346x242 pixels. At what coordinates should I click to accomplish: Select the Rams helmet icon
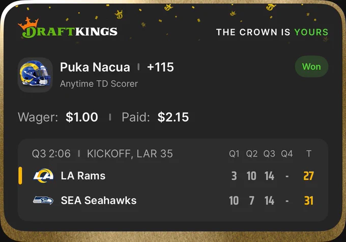pos(35,75)
